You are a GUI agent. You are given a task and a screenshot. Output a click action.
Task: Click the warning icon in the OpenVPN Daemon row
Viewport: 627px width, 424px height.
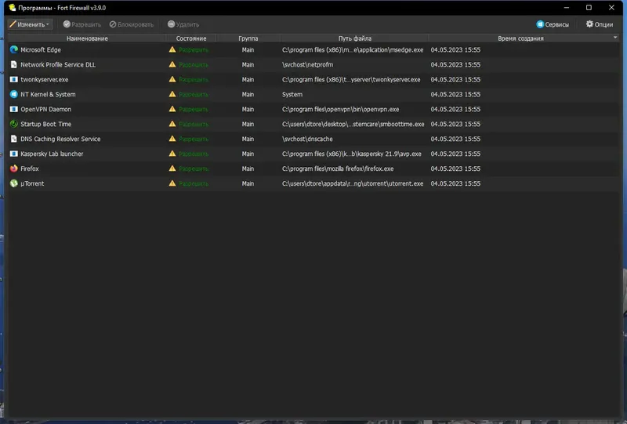[172, 109]
